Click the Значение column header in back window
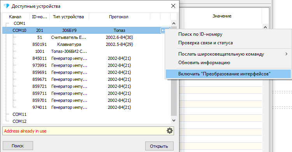Image resolution: width=292 pixels, height=152 pixels. click(222, 16)
